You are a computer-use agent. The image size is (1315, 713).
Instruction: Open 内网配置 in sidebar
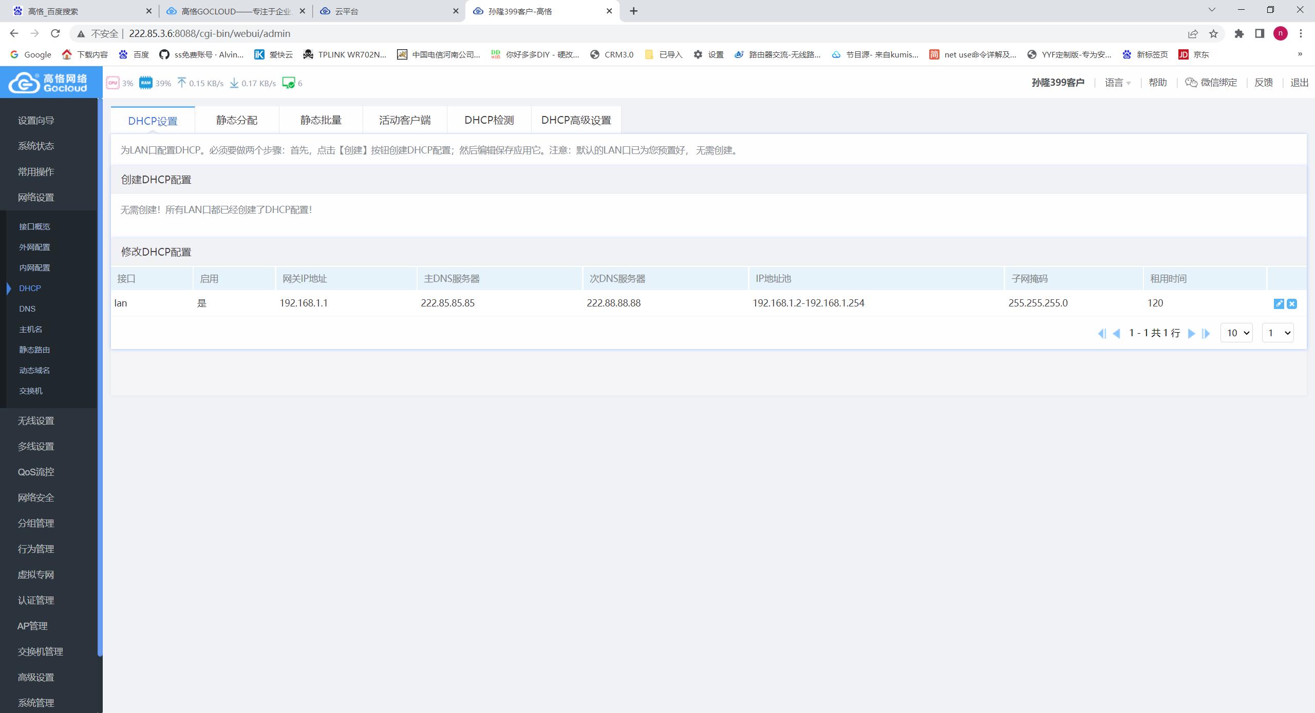coord(34,267)
